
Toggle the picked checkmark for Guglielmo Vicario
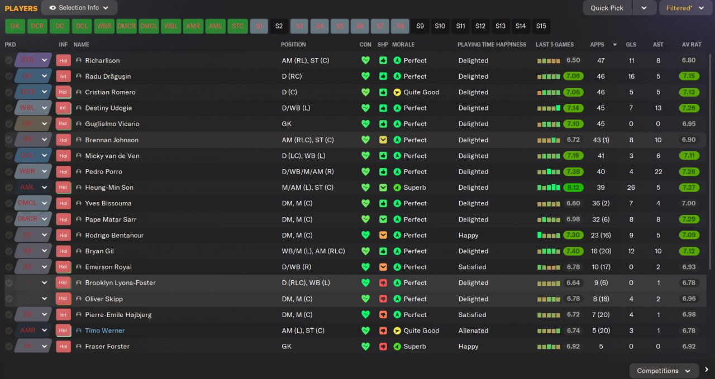[x=9, y=124]
